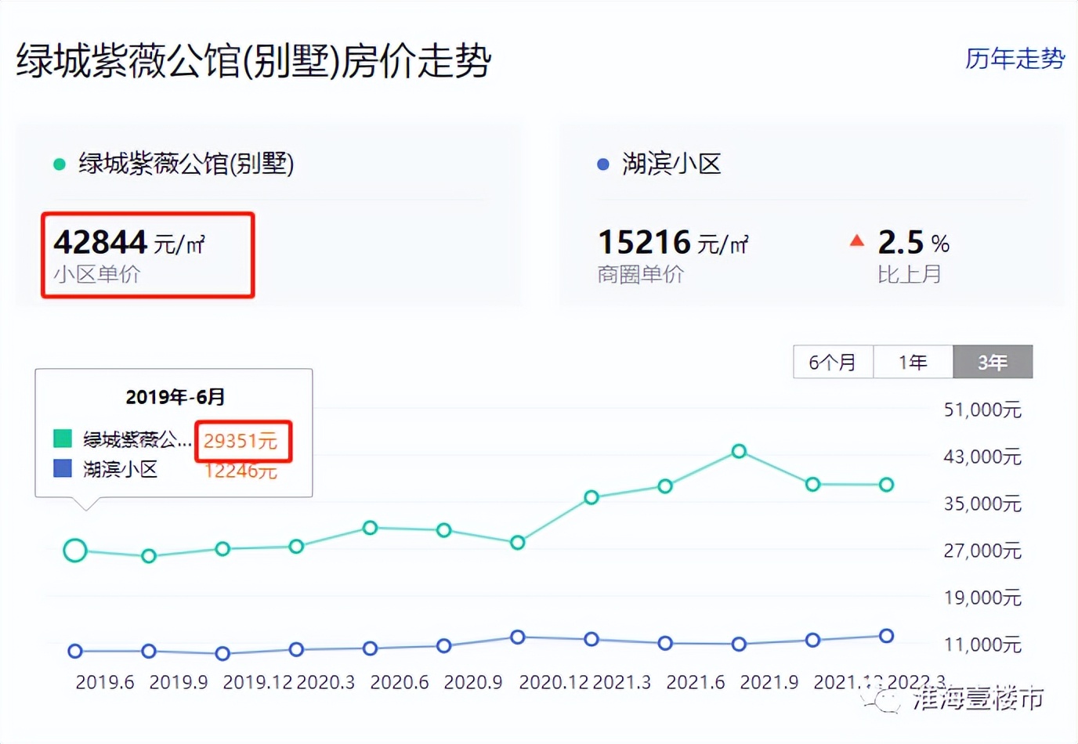Click the red up-triangle beside 2.5%

(x=857, y=241)
